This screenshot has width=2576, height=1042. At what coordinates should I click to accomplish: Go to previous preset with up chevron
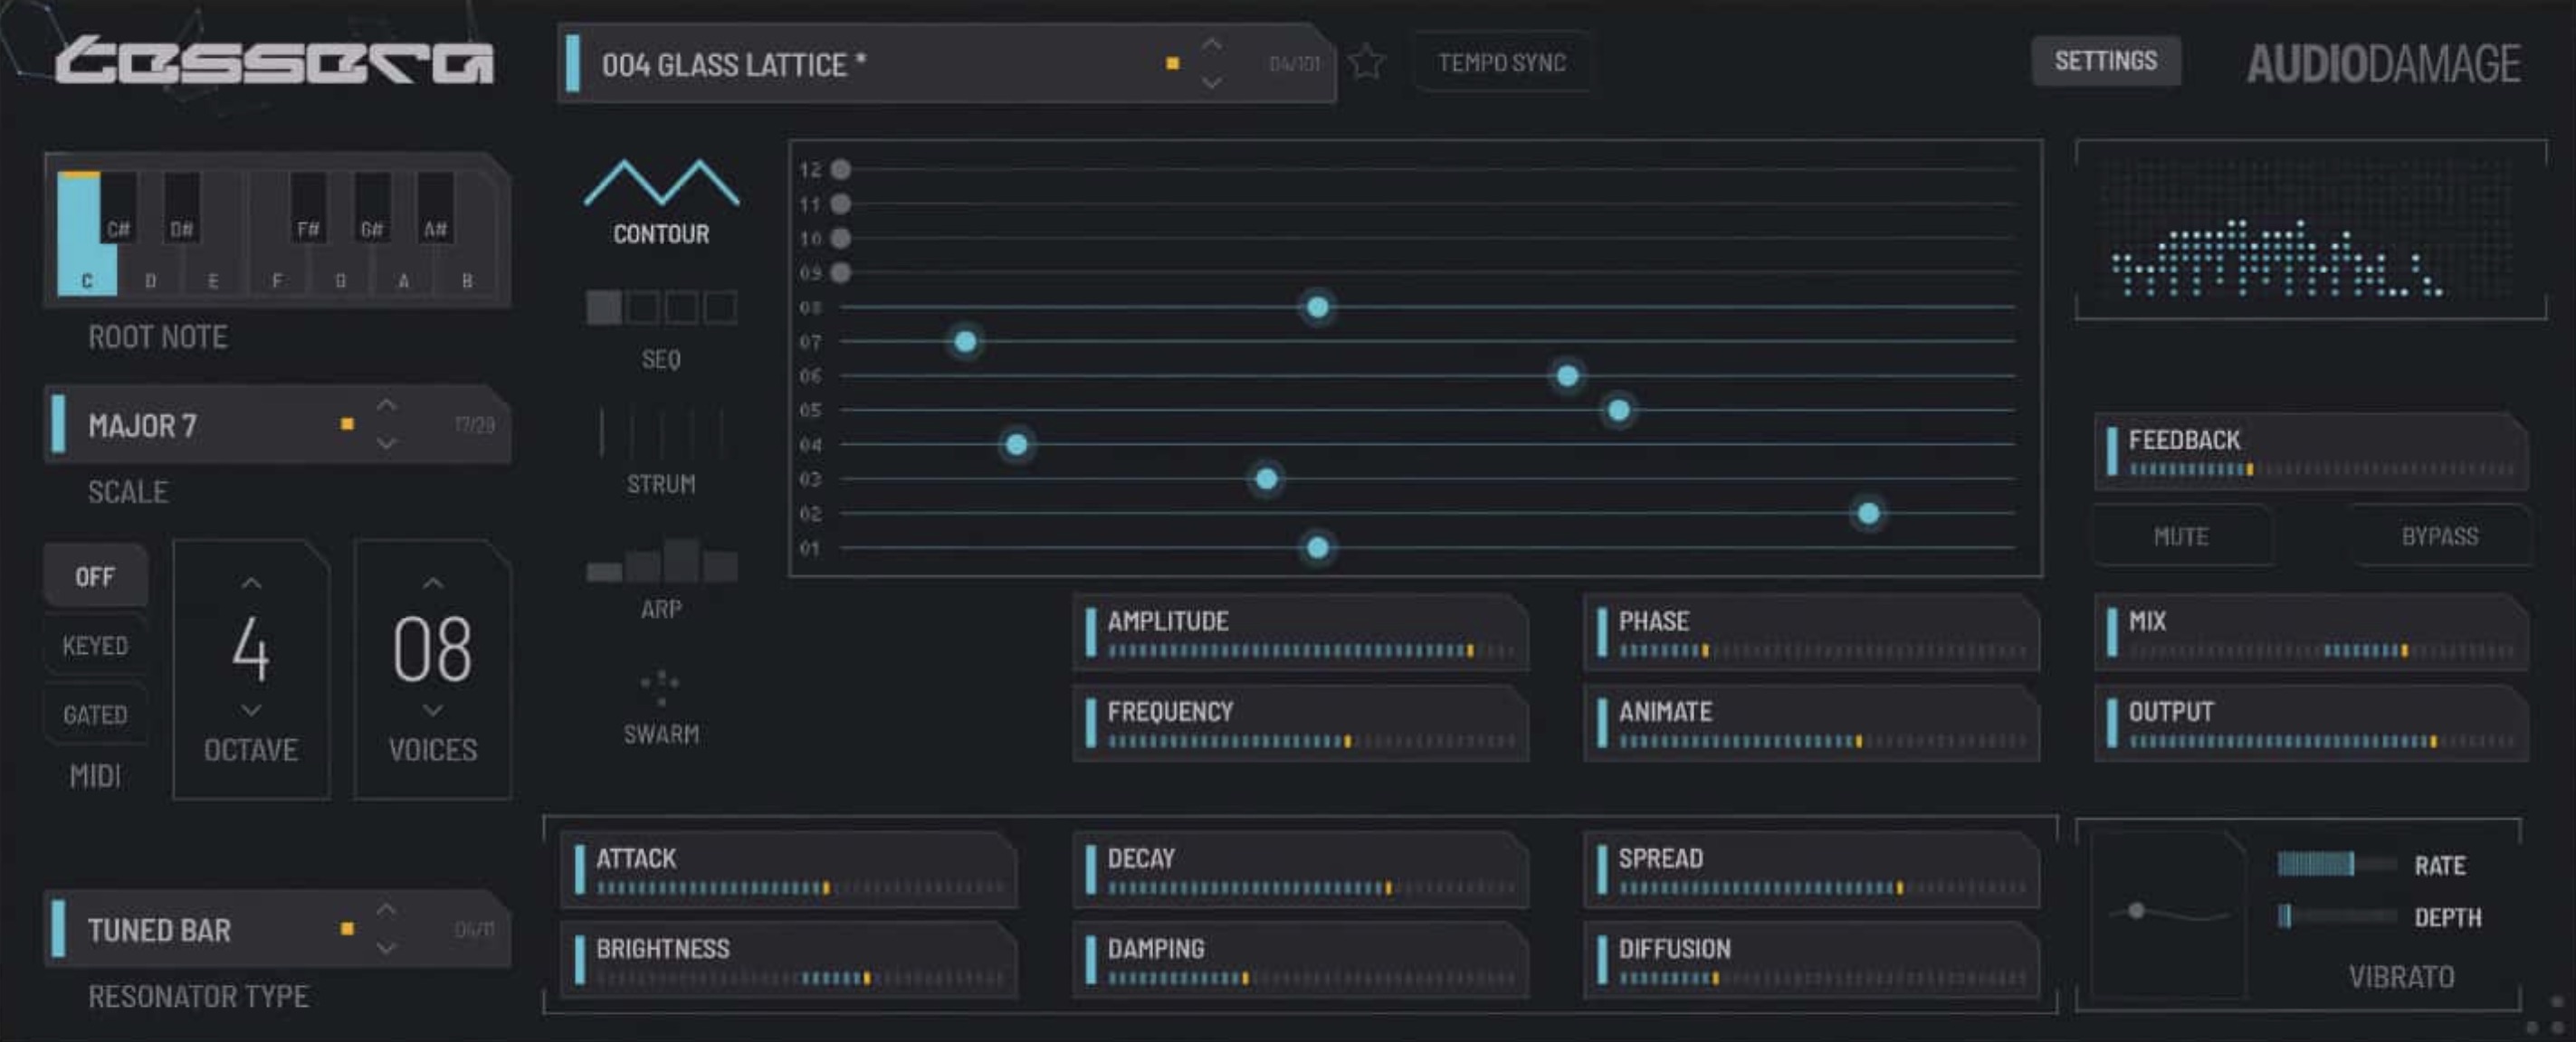pyautogui.click(x=1211, y=45)
